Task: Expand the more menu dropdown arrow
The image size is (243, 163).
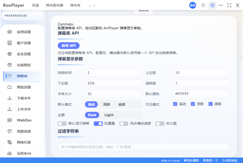Action: [94, 5]
